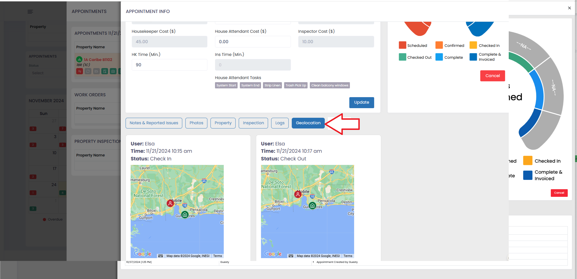This screenshot has width=577, height=279.
Task: Click the Update button
Action: pos(362,102)
